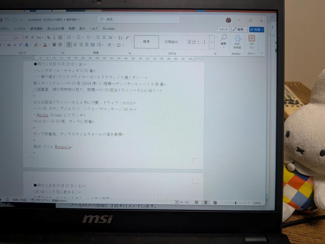
Task: Toggle strikethrough formatting
Action: pos(9,45)
